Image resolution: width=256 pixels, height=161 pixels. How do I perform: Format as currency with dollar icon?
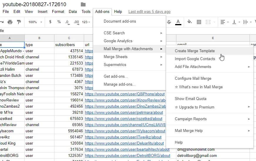tap(50, 22)
